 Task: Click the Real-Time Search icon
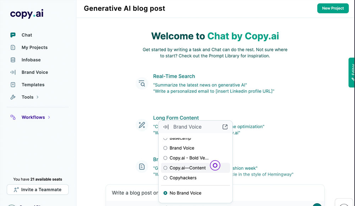[142, 84]
